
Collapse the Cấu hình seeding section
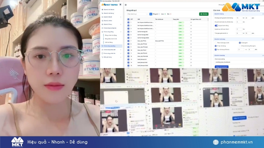tap(263, 55)
